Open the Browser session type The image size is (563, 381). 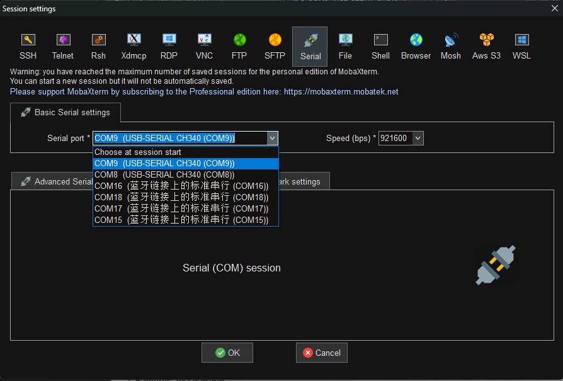pos(416,47)
